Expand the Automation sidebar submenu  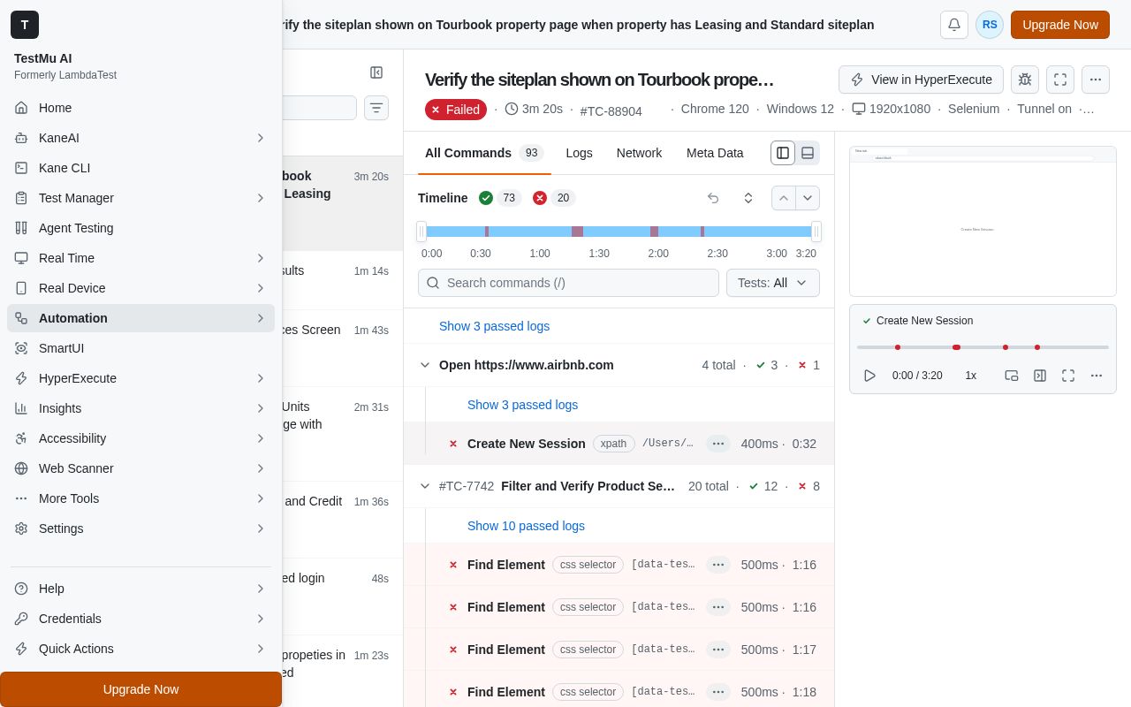pos(261,318)
